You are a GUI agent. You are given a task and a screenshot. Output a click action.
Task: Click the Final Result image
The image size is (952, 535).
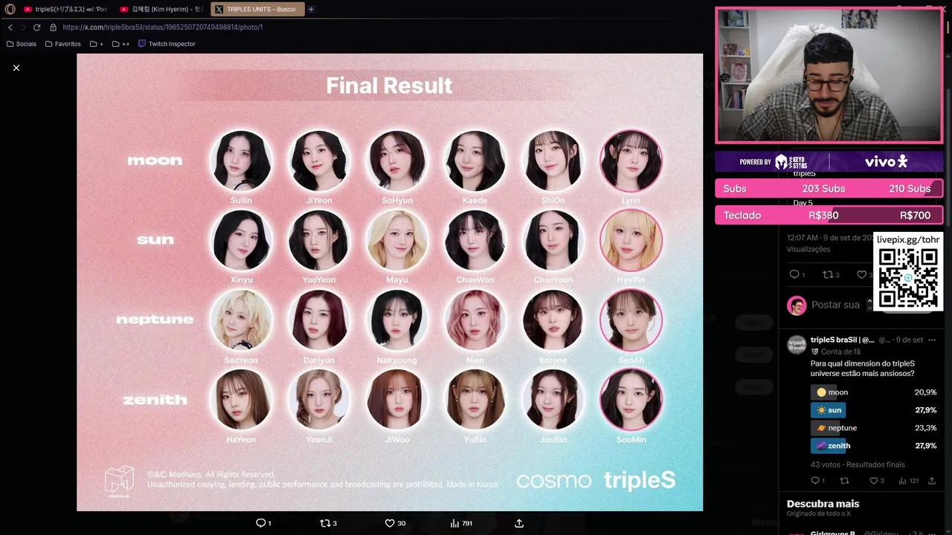(x=390, y=282)
